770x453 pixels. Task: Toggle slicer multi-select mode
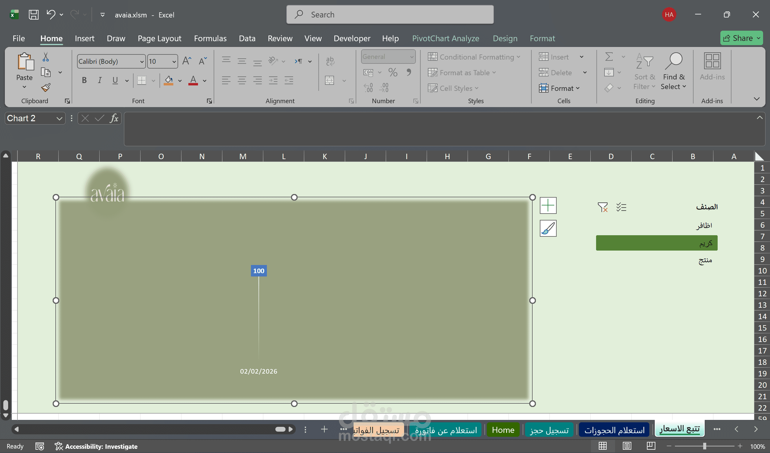coord(621,207)
